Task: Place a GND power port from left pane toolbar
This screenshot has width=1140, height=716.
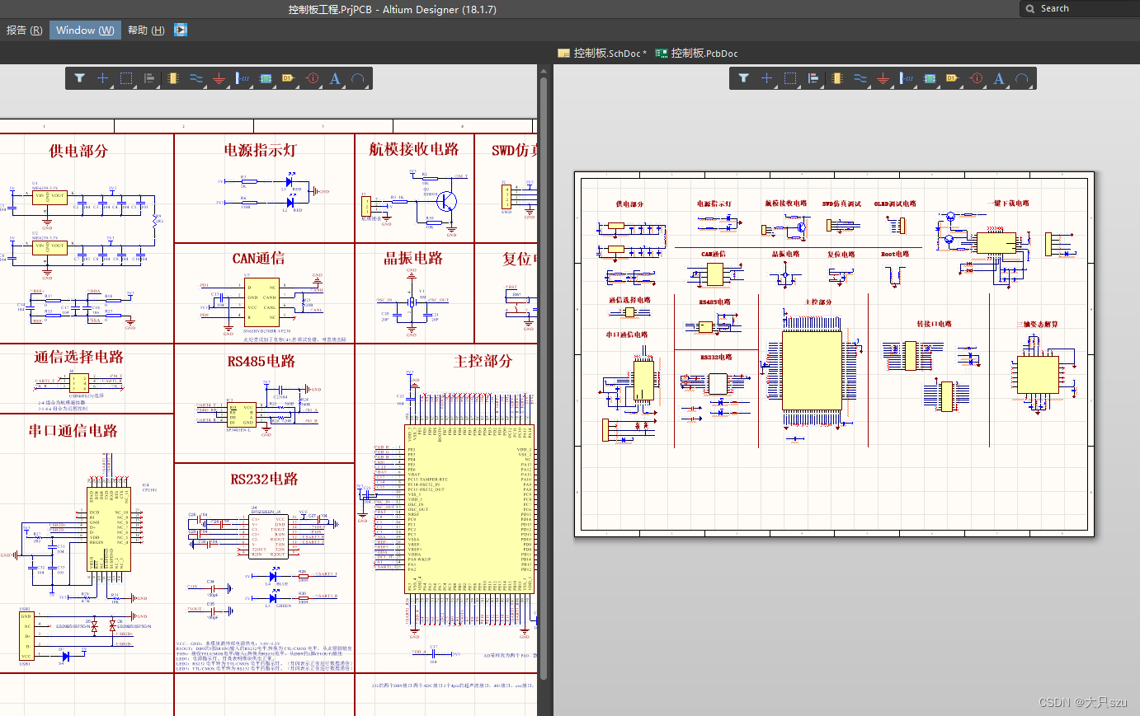Action: 219,78
